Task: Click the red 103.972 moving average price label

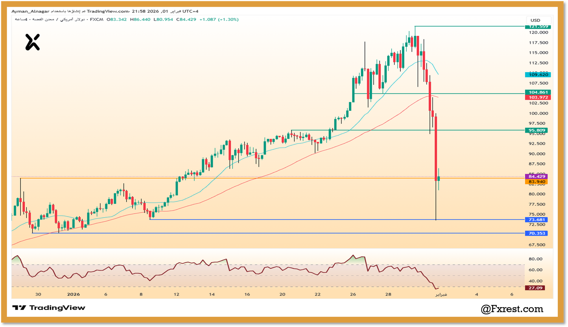Action: [x=537, y=97]
